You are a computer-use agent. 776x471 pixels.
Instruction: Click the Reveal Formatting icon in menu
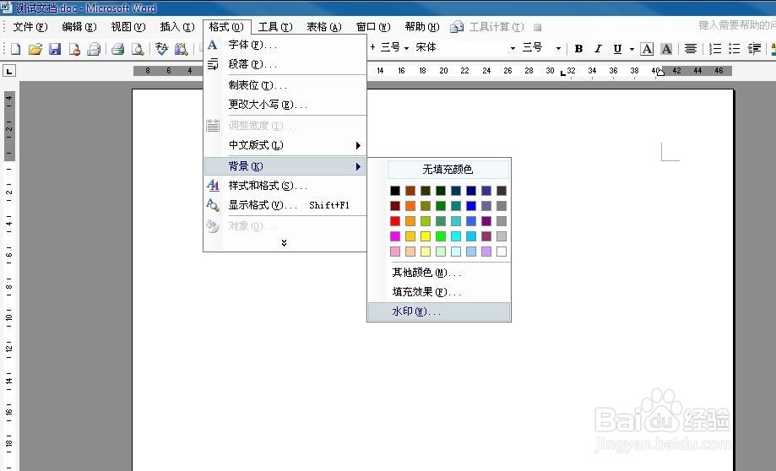tap(213, 205)
